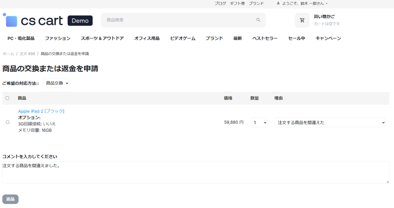Click the 商品 column header
Viewport: 394px width, 208px height.
tap(22, 98)
